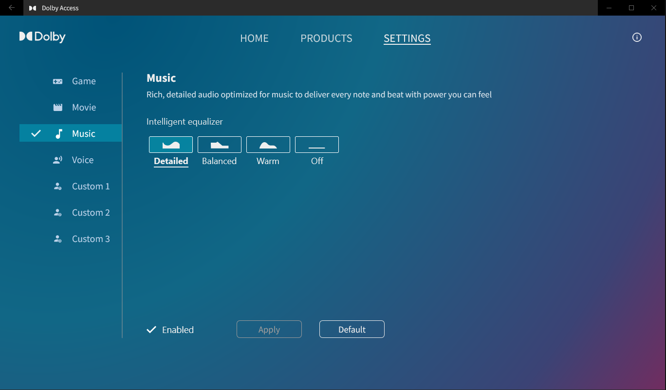Click the Warm label text
This screenshot has height=390, width=666.
[x=268, y=161]
